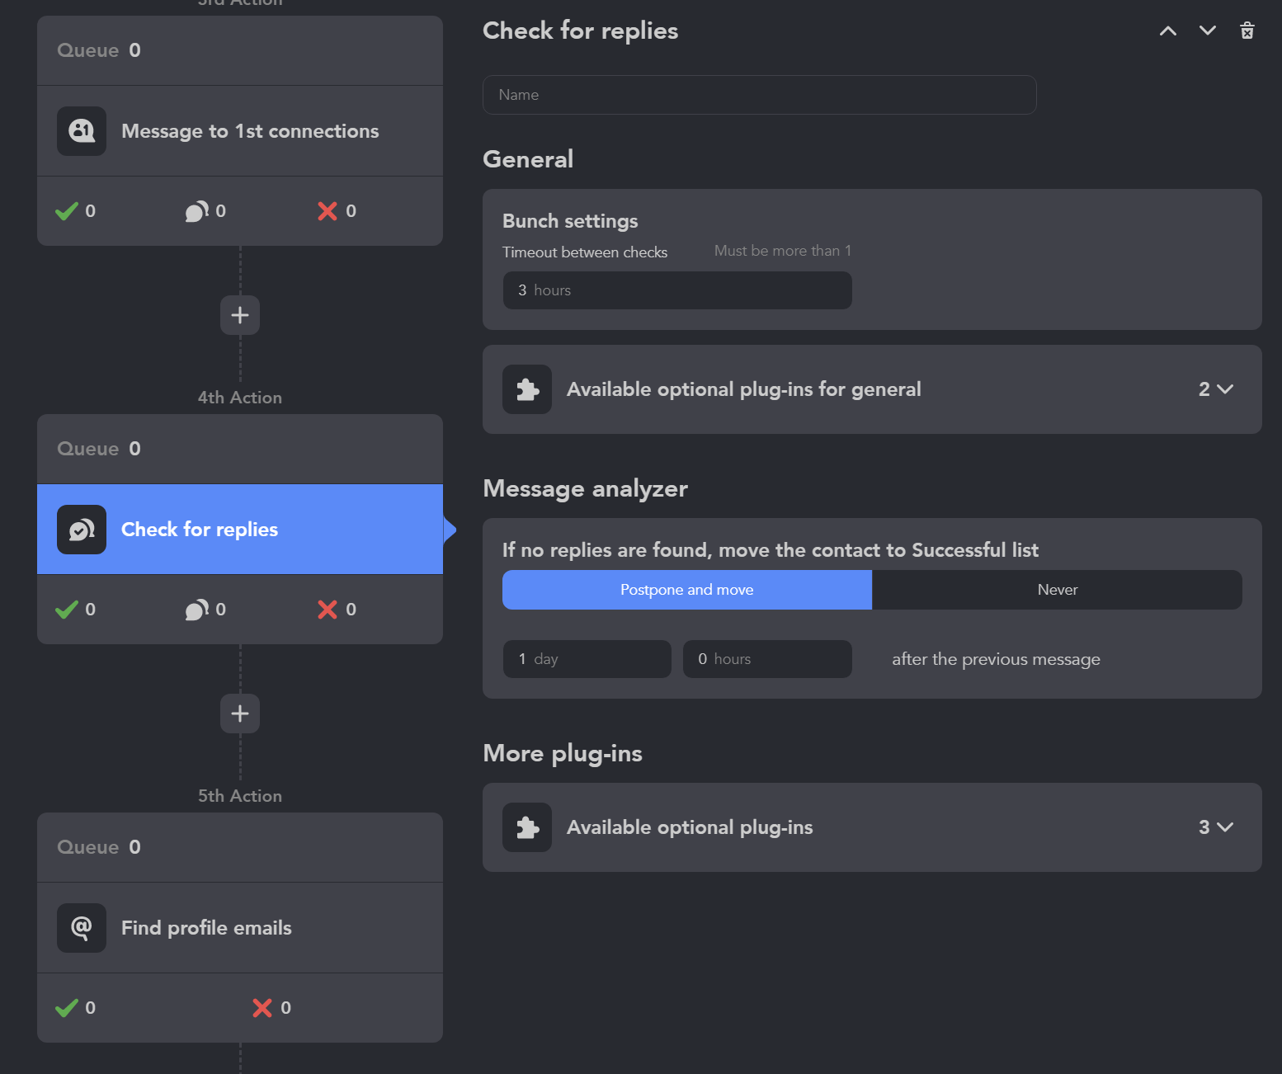This screenshot has height=1074, width=1282.
Task: Click the action Name input field
Action: 759,95
